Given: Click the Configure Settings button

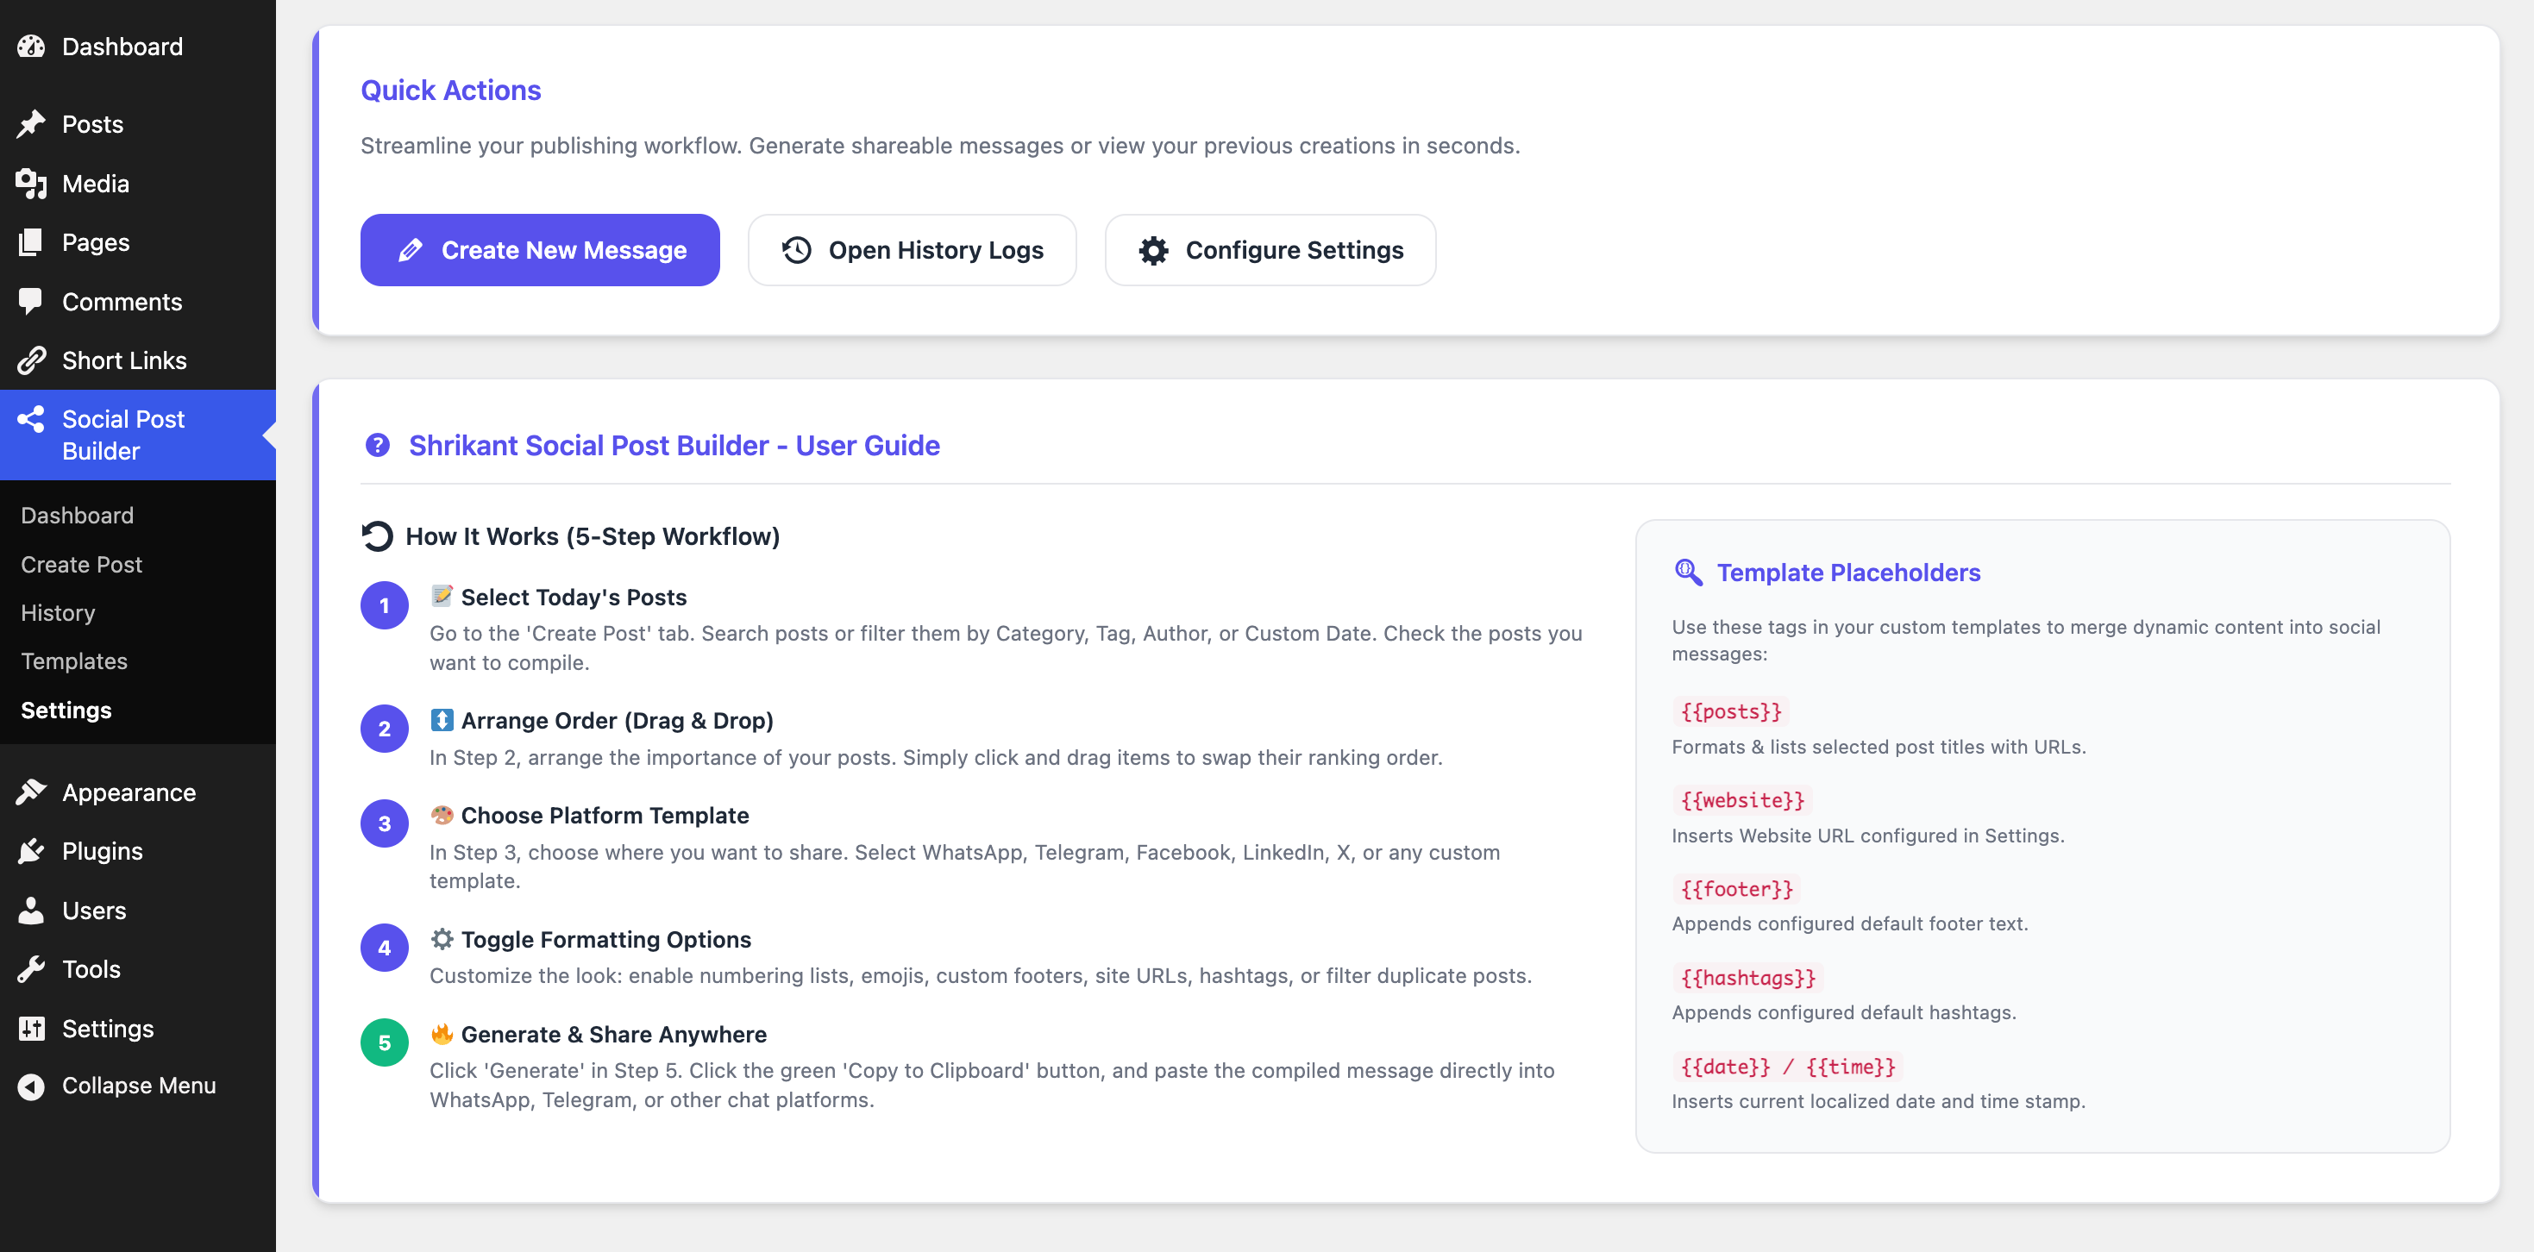Looking at the screenshot, I should coord(1270,250).
